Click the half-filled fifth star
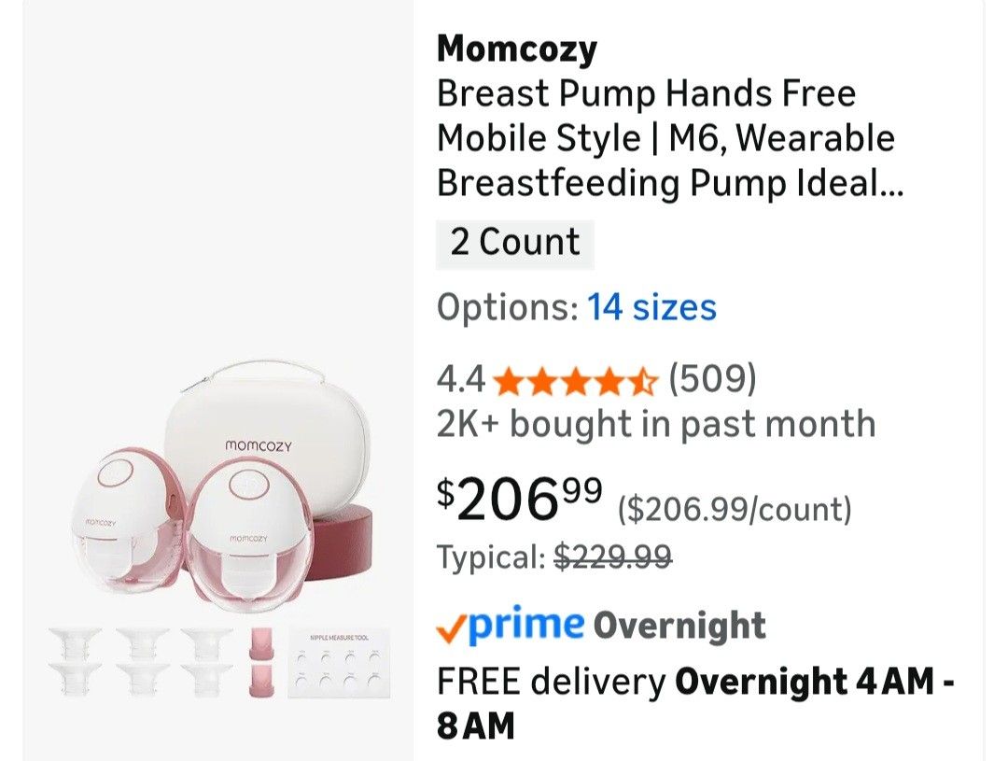This screenshot has height=761, width=1008. (x=644, y=380)
